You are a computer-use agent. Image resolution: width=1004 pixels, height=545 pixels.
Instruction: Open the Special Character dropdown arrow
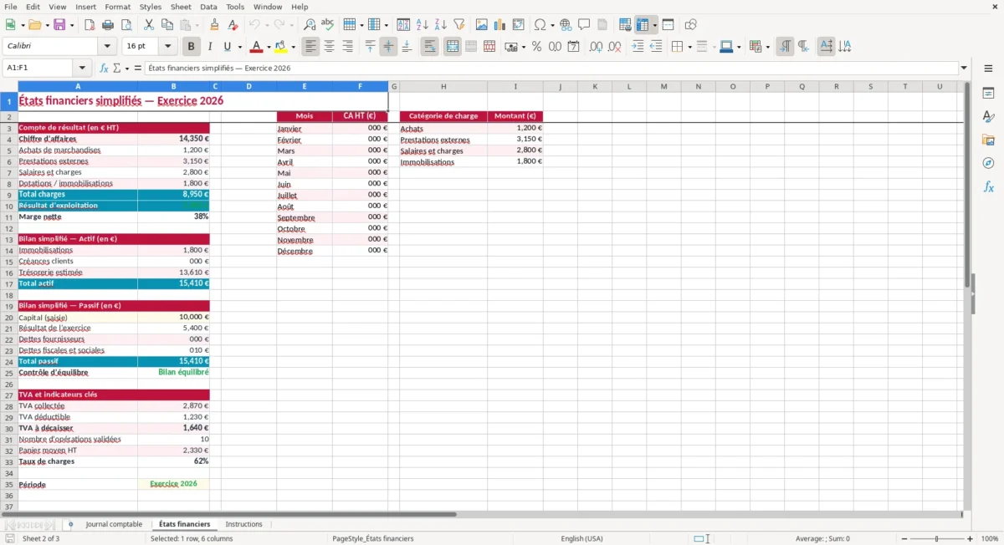[551, 26]
